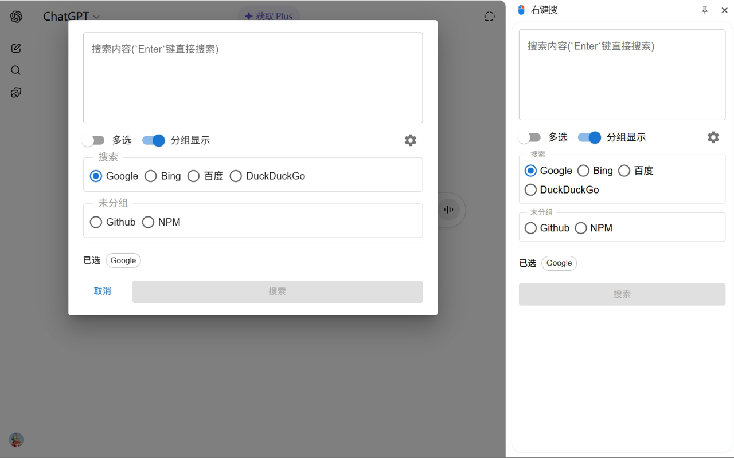
Task: Click the 搜索 group label in the side panel
Action: [538, 154]
